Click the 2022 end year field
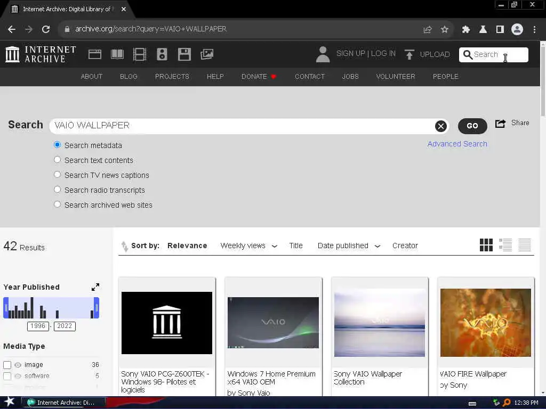Image resolution: width=546 pixels, height=409 pixels. click(x=65, y=326)
